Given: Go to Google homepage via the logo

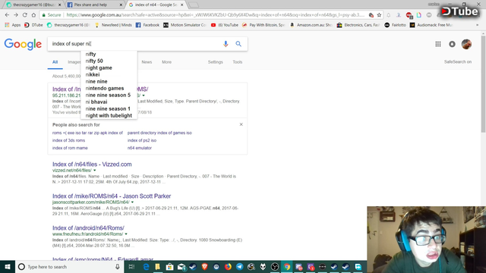Looking at the screenshot, I should coord(23,44).
